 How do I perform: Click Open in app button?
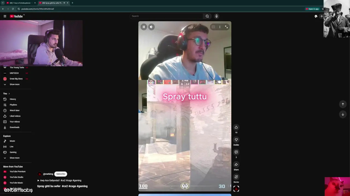(312, 9)
